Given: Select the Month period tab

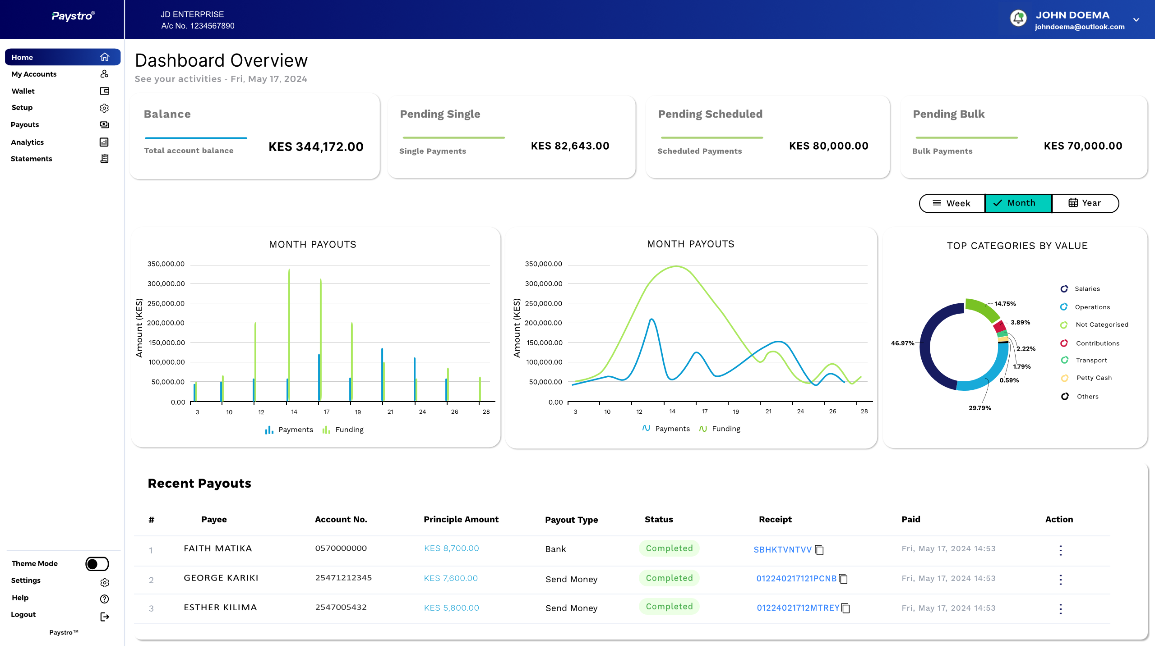Looking at the screenshot, I should tap(1018, 203).
